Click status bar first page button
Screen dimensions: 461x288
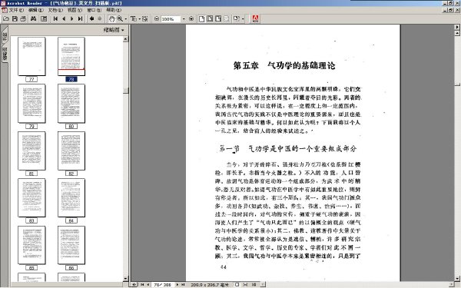coord(142,284)
